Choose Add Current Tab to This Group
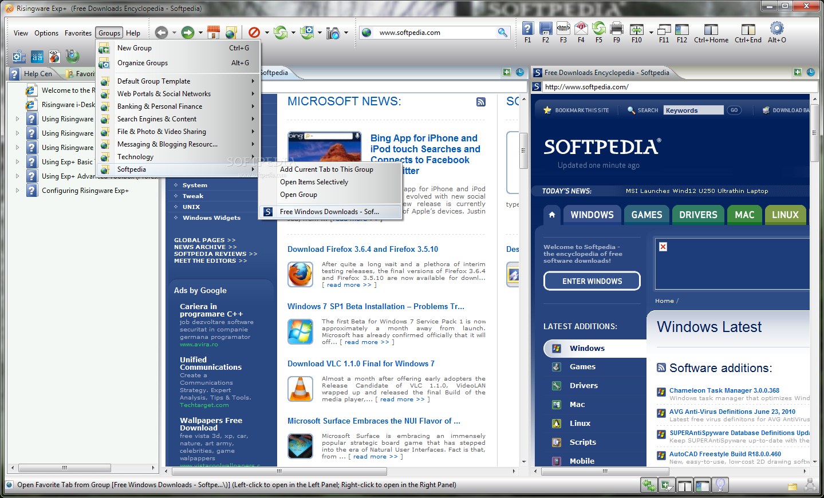 [330, 169]
